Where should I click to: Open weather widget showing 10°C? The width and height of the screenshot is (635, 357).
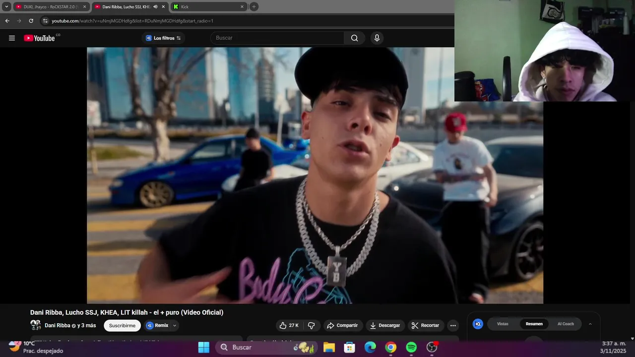pyautogui.click(x=36, y=347)
